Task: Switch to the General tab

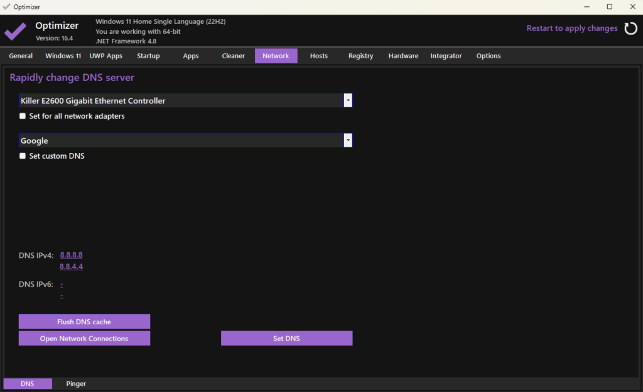Action: 21,56
